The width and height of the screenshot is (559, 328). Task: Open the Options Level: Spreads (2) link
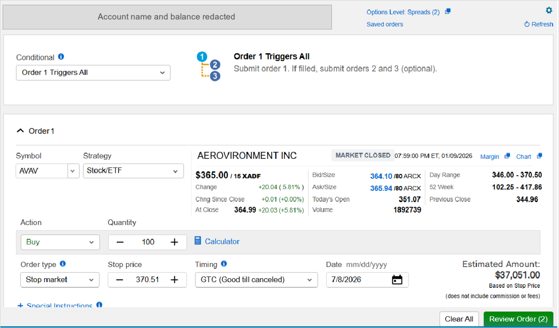(x=403, y=12)
